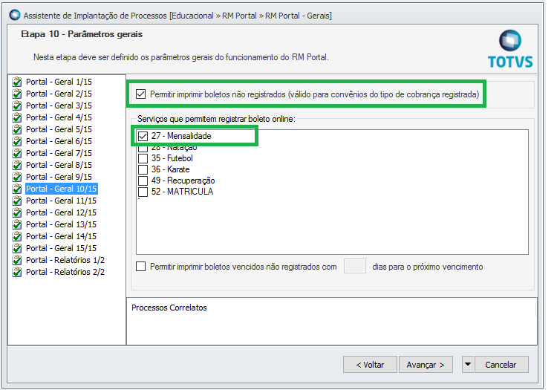This screenshot has height=390, width=557.
Task: Go to Portal - Geral 4/15 step
Action: pos(59,117)
